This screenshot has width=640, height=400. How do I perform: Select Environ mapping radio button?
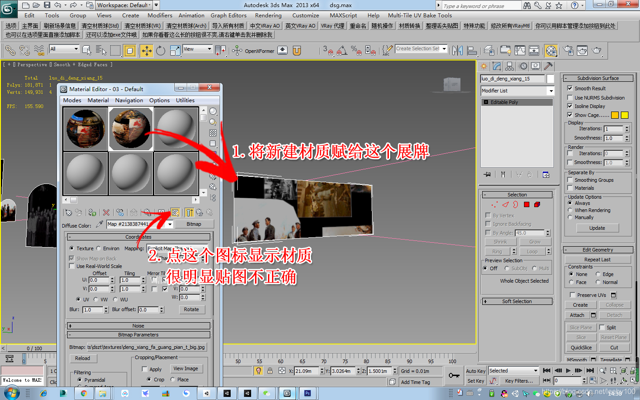coord(99,248)
